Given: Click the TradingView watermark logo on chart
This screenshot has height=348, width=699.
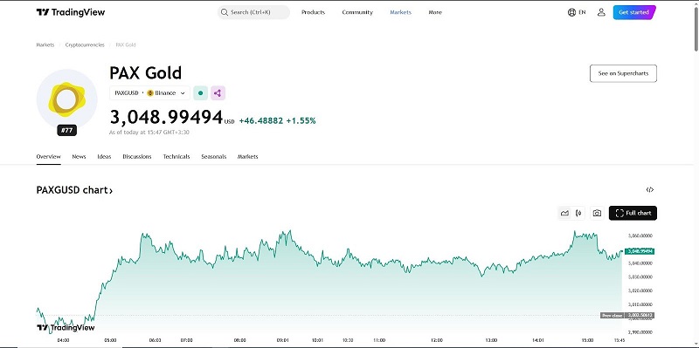Looking at the screenshot, I should pyautogui.click(x=66, y=328).
